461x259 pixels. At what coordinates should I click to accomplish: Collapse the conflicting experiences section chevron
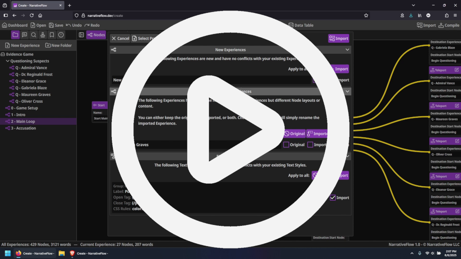pos(347,91)
